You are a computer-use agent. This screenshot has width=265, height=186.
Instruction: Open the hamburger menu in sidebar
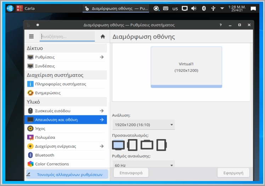tap(31, 37)
